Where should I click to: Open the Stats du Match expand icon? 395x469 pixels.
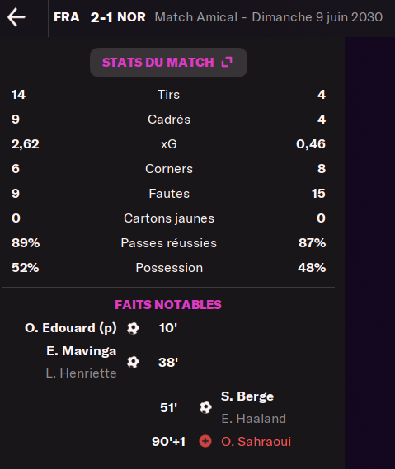pyautogui.click(x=227, y=62)
